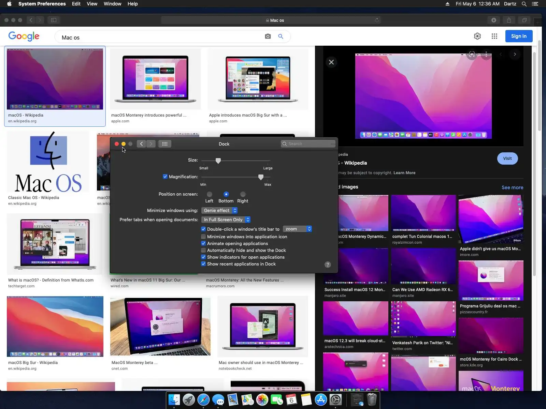
Task: Open the Edit menu
Action: coord(76,4)
